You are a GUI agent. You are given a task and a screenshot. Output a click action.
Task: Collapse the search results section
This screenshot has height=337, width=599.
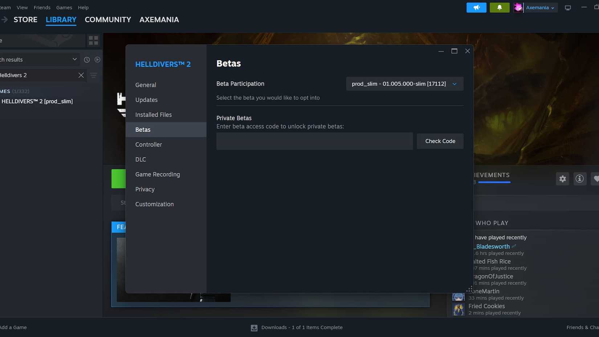coord(74,60)
